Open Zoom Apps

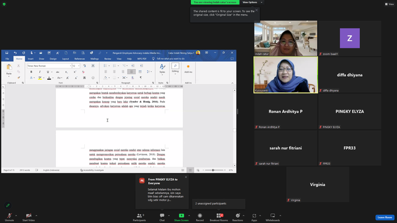(254, 217)
